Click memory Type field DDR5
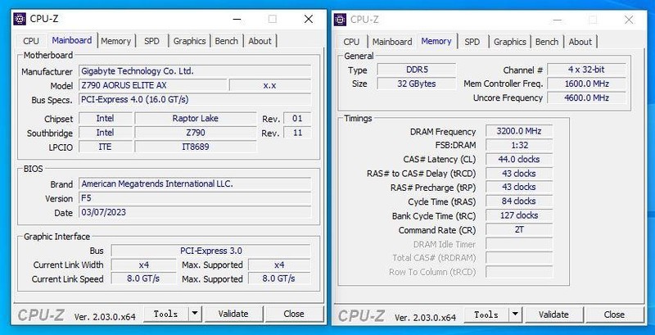This screenshot has height=335, width=655. (417, 70)
